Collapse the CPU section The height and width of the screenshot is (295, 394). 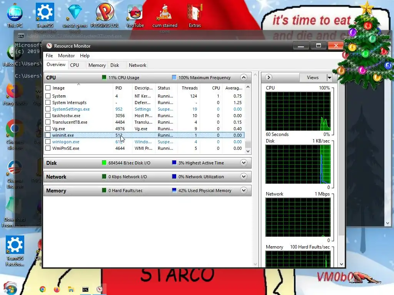pyautogui.click(x=244, y=77)
